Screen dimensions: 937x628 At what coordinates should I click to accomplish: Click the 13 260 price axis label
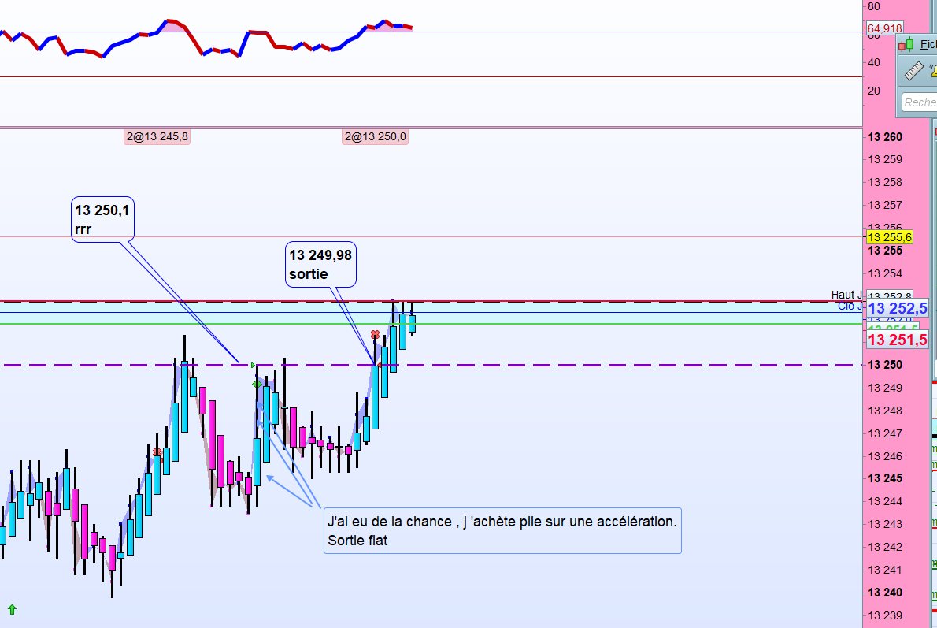885,137
